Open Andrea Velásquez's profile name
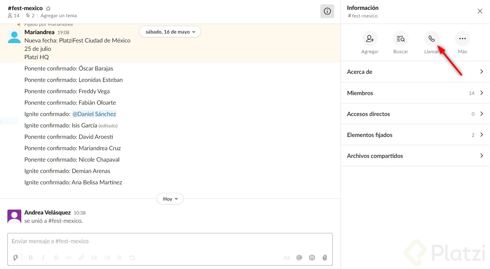 point(47,212)
